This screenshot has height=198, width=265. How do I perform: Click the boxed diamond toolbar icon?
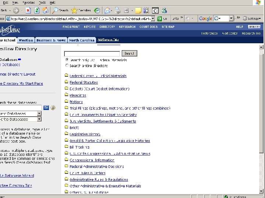[x=155, y=11]
